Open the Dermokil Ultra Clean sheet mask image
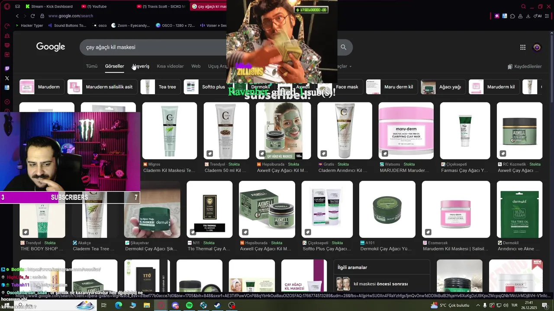554x311 pixels. coord(519,209)
